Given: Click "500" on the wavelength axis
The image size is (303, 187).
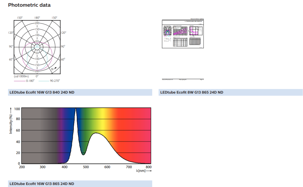Looking at the screenshot, I should pyautogui.click(x=86, y=167).
